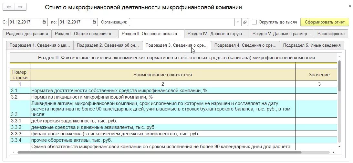Select row 3.3 Ликвидные активы микрофинансовой компании

[173, 109]
